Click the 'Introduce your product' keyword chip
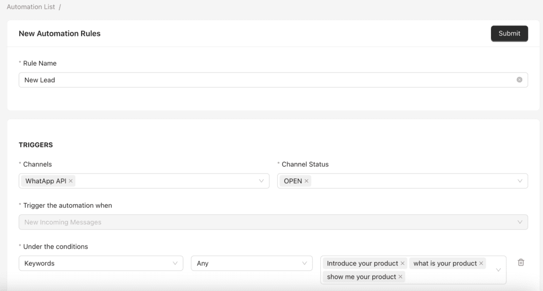This screenshot has width=543, height=291. tap(362, 263)
